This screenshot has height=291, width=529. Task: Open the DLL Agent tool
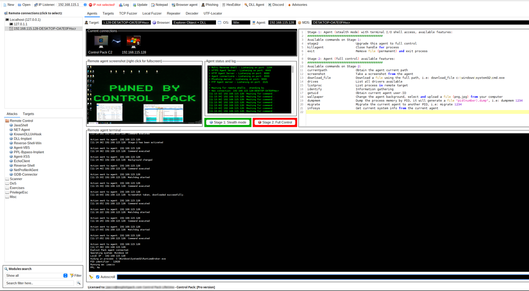[254, 5]
